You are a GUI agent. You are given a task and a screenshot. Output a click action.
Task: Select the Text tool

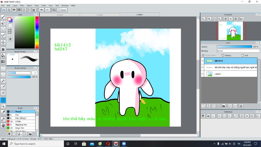(3, 100)
